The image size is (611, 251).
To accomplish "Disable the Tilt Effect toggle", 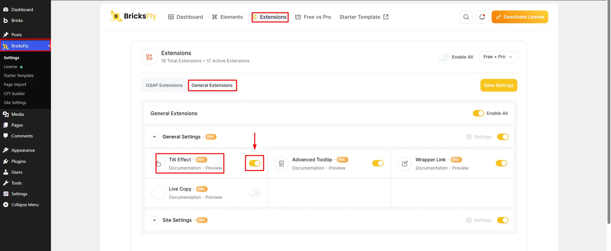I will point(255,163).
